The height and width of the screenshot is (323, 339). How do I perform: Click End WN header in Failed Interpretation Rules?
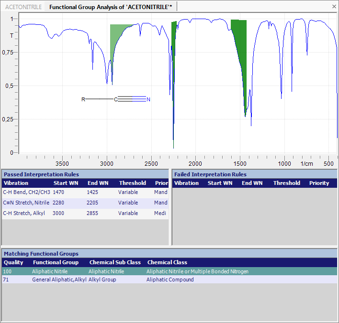point(252,183)
